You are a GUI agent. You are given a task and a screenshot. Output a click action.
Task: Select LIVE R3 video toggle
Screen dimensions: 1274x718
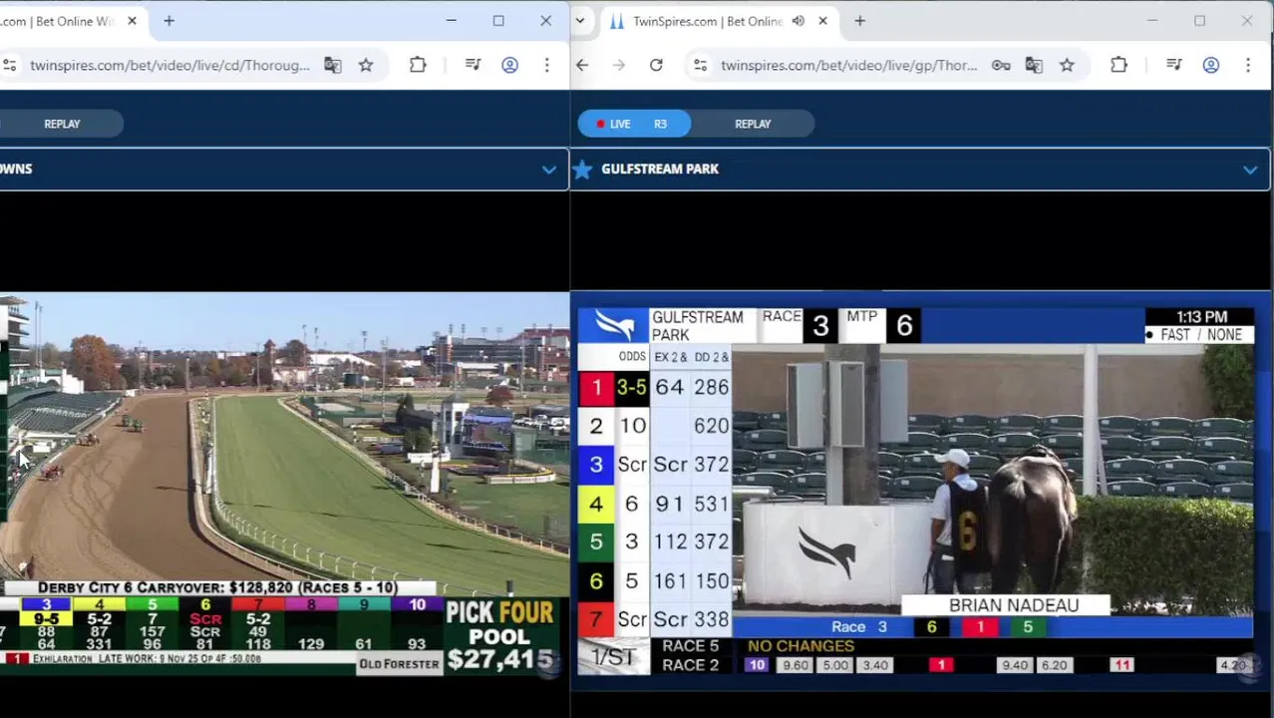tap(634, 124)
